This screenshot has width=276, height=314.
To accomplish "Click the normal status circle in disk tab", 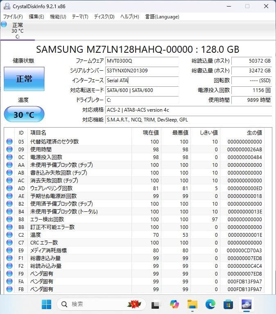I will pyautogui.click(x=4, y=25).
